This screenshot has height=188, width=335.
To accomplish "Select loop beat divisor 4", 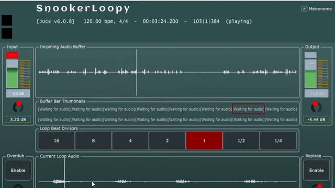I will click(x=130, y=140).
